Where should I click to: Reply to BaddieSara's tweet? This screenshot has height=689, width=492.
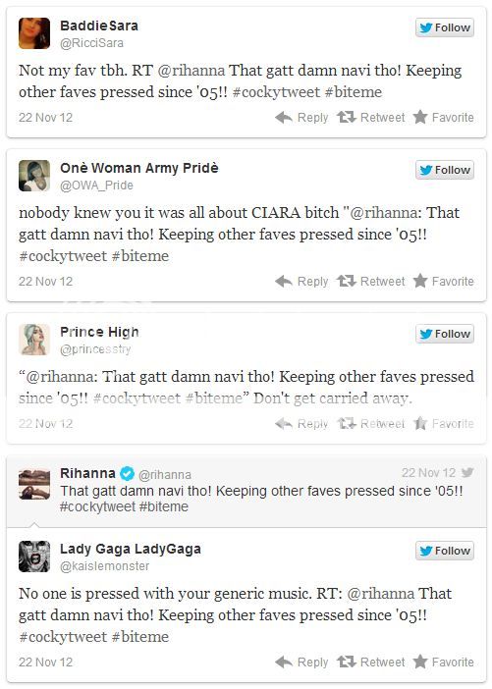pos(301,118)
